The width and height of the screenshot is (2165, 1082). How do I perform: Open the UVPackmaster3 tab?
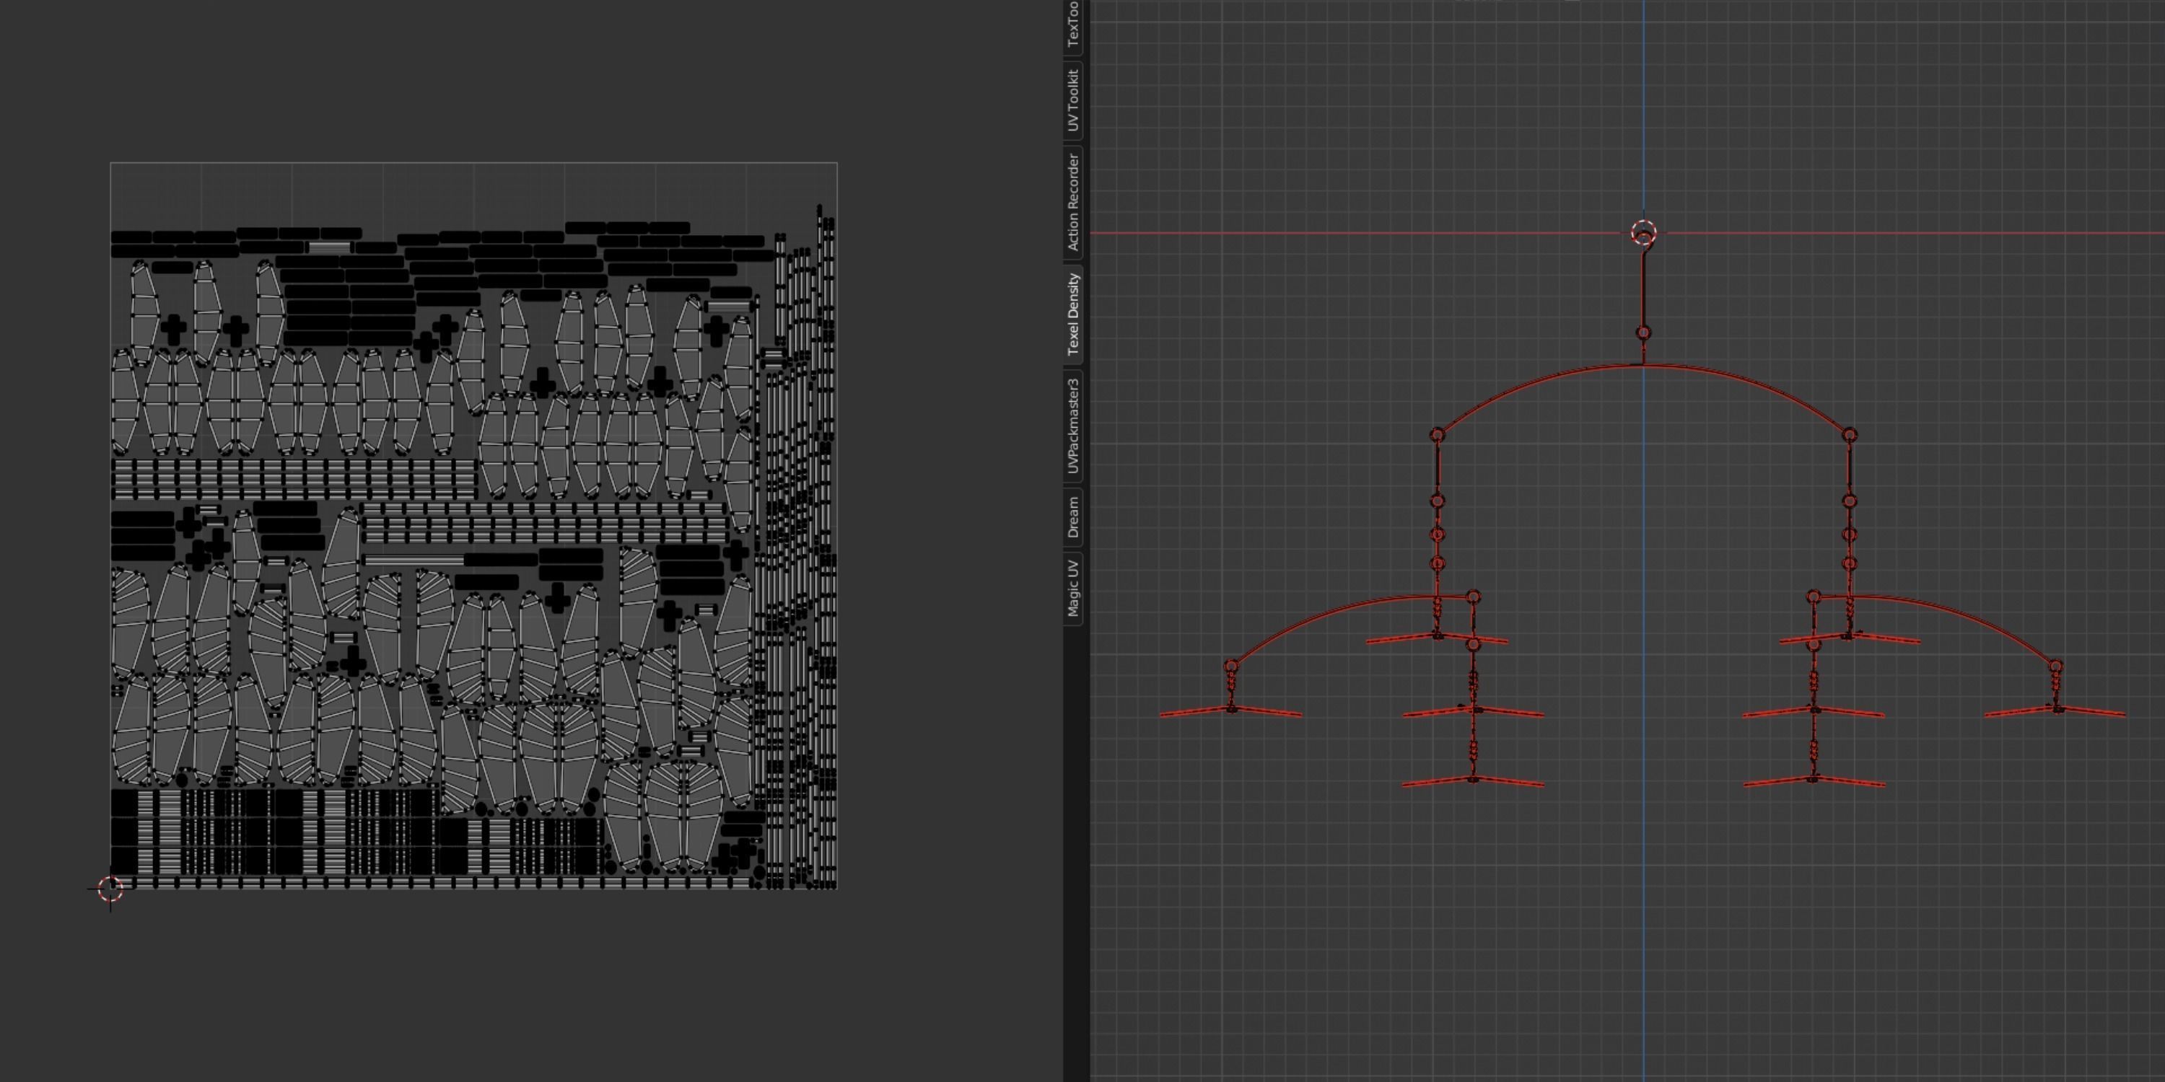click(1072, 426)
